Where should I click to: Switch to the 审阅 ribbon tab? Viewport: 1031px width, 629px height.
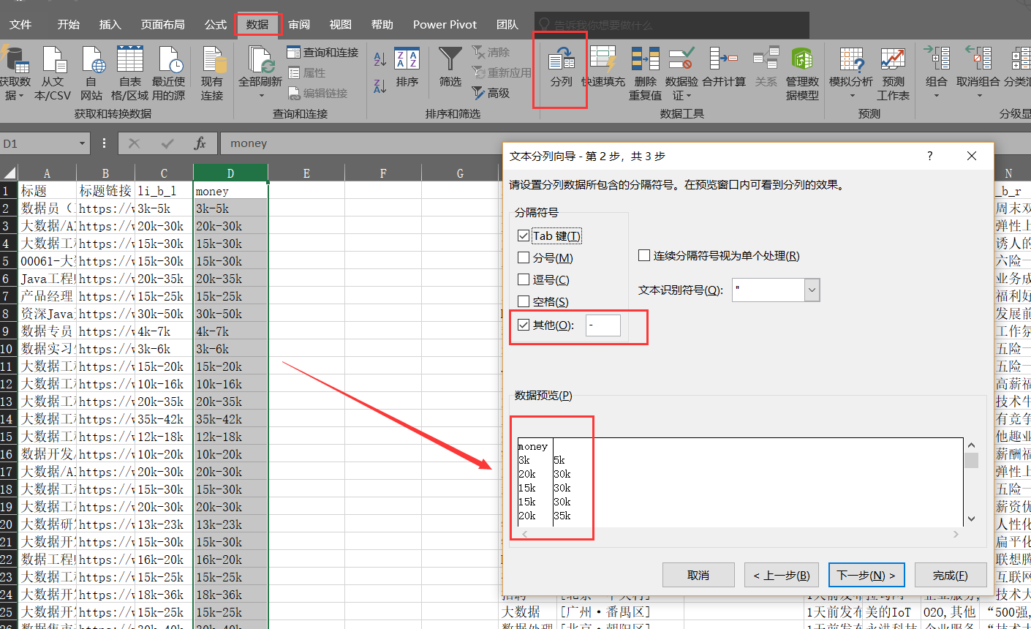[x=298, y=24]
